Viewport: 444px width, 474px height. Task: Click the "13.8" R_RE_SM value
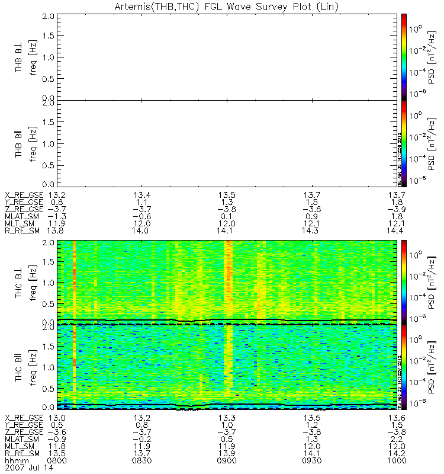tap(56, 231)
